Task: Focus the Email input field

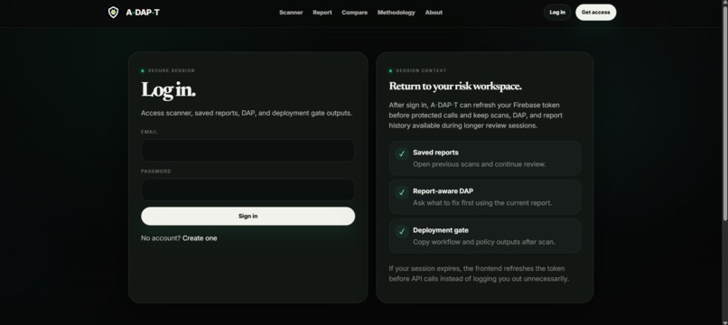Action: point(247,151)
